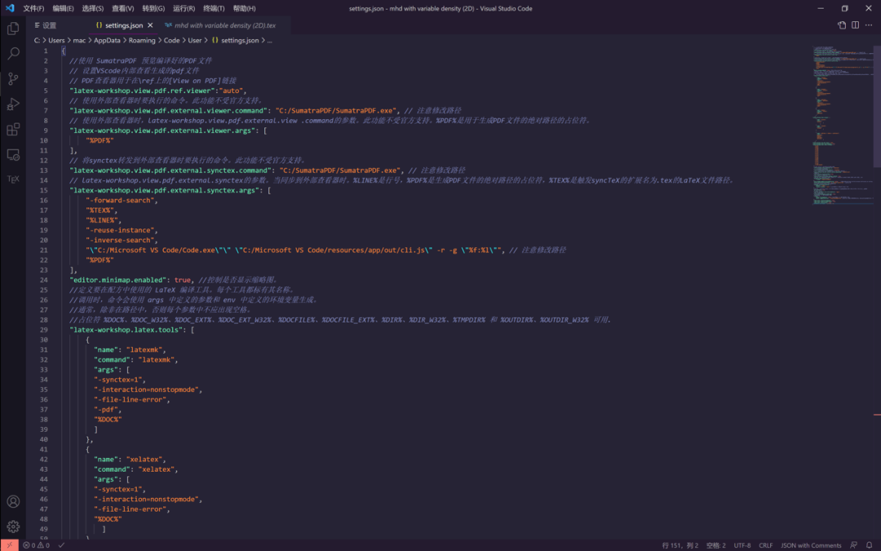
Task: Click the Code breadcrumb segment
Action: [x=172, y=41]
